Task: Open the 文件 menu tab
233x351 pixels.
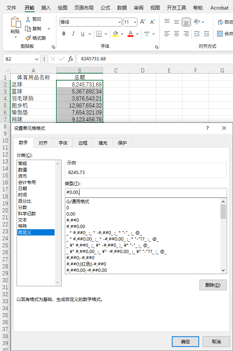Action: (x=11, y=8)
